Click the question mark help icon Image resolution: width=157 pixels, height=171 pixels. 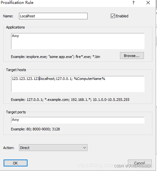coord(133,3)
